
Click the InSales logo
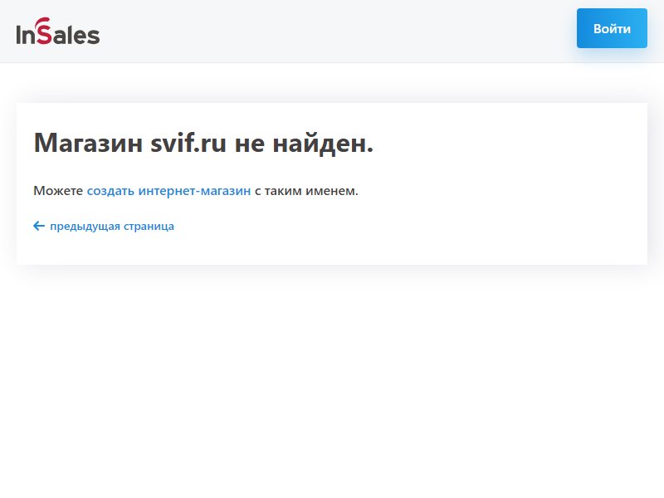(x=58, y=32)
